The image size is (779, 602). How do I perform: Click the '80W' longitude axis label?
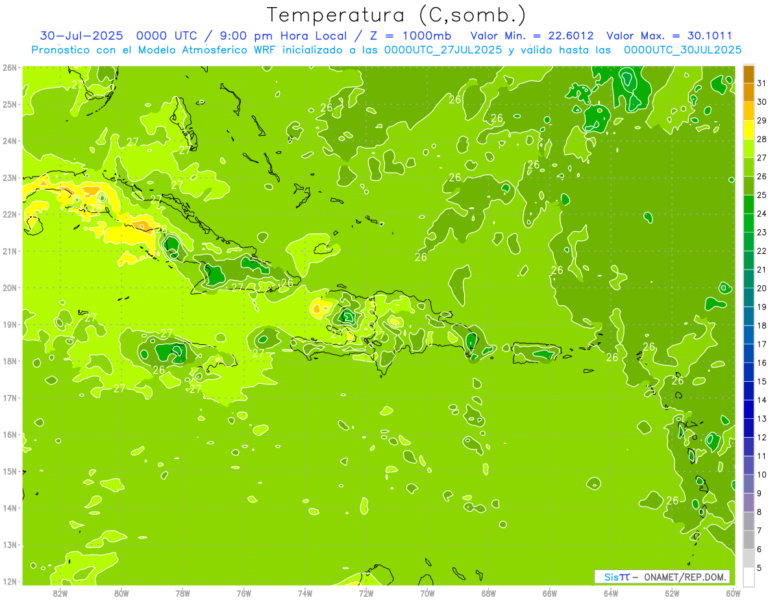[x=121, y=593]
